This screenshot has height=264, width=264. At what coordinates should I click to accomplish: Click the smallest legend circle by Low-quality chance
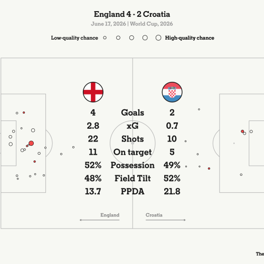point(105,37)
